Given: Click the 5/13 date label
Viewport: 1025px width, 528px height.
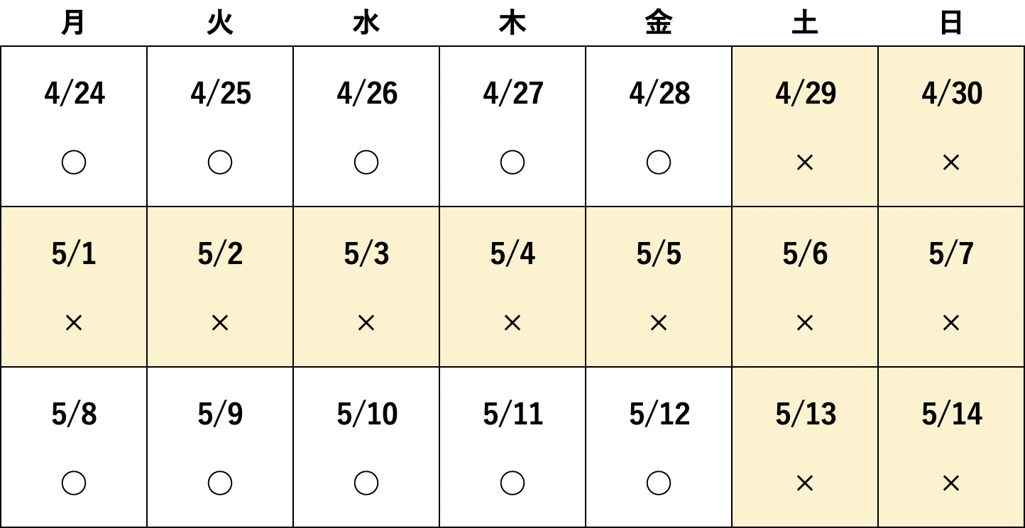Looking at the screenshot, I should click(x=806, y=414).
